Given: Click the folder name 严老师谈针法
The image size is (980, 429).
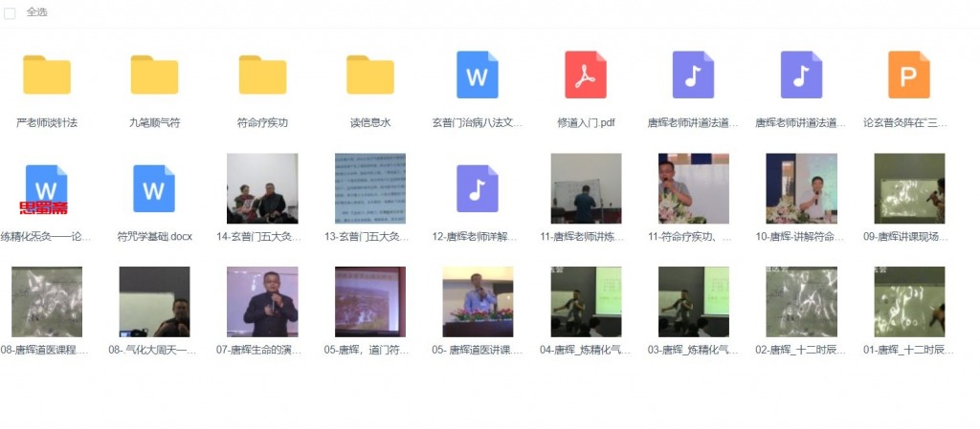Looking at the screenshot, I should click(x=47, y=123).
